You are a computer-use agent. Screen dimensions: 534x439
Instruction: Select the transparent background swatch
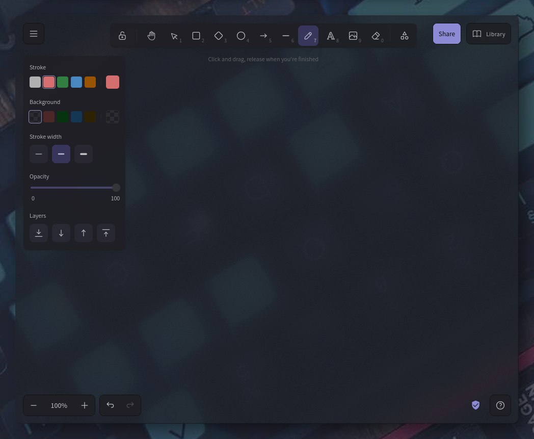tap(35, 117)
